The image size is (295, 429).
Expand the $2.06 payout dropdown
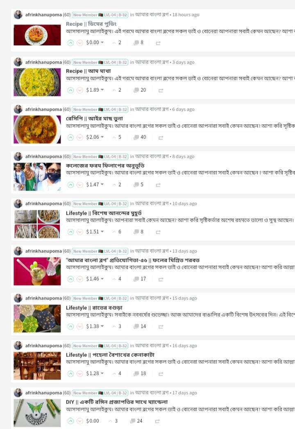pyautogui.click(x=95, y=137)
